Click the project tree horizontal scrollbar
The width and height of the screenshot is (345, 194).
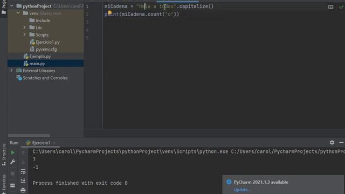29,135
